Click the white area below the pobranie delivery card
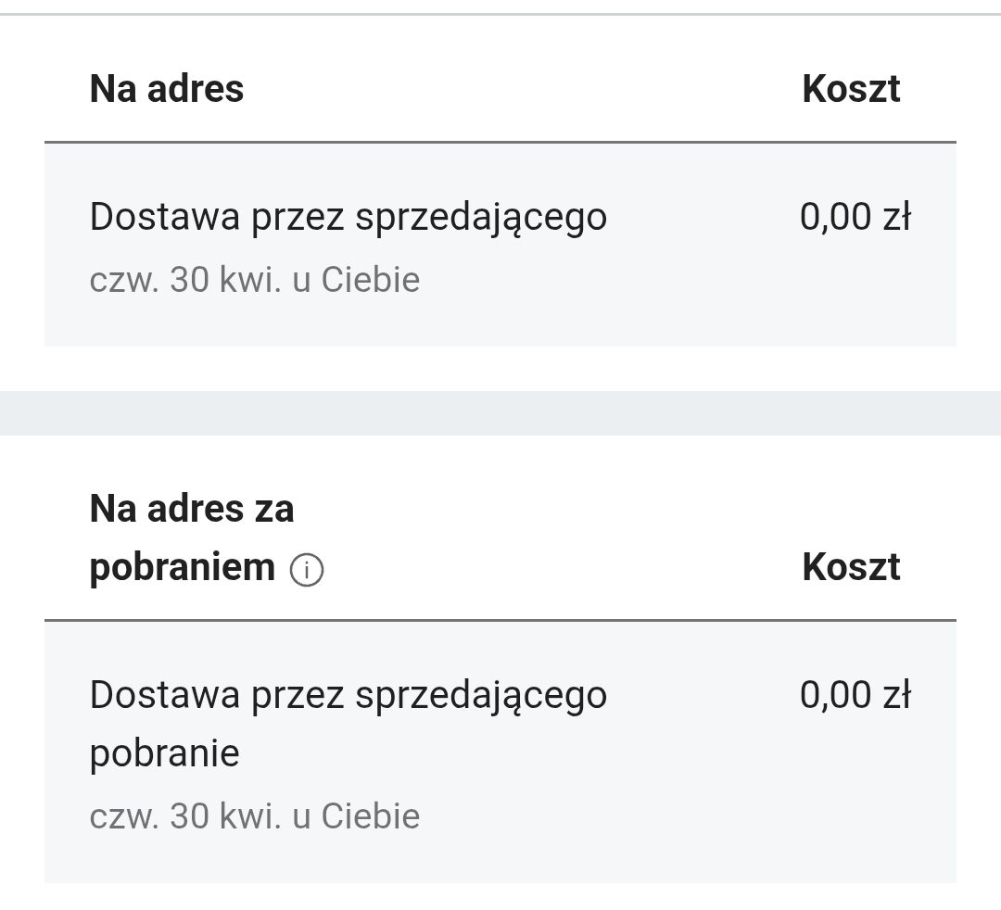The image size is (1001, 910). 500,897
